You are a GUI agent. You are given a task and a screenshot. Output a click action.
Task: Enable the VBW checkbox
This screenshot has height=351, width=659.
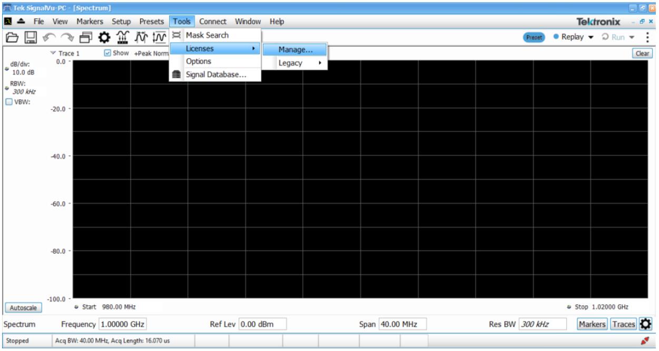(11, 102)
